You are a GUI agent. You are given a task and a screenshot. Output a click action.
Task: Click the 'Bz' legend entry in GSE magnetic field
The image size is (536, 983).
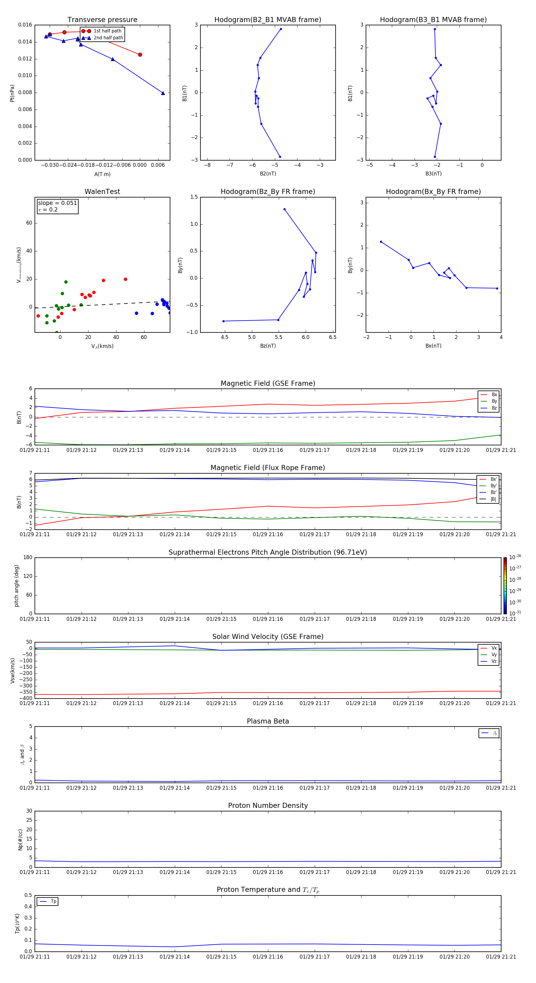pyautogui.click(x=489, y=408)
